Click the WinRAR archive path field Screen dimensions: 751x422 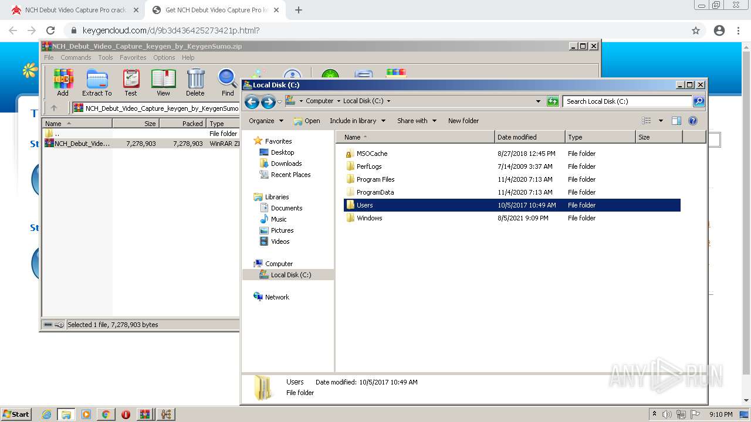click(156, 108)
